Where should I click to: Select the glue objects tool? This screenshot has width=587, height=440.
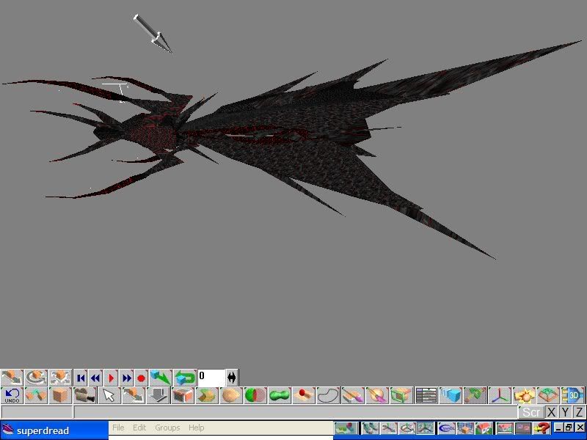36,395
